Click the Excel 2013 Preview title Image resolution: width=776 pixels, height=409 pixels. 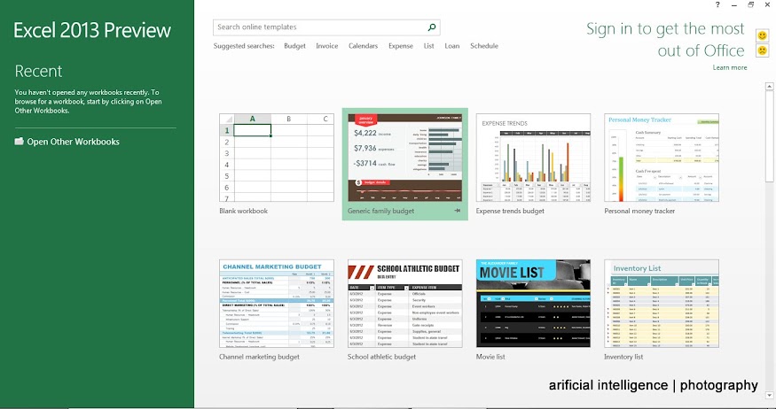click(x=92, y=31)
